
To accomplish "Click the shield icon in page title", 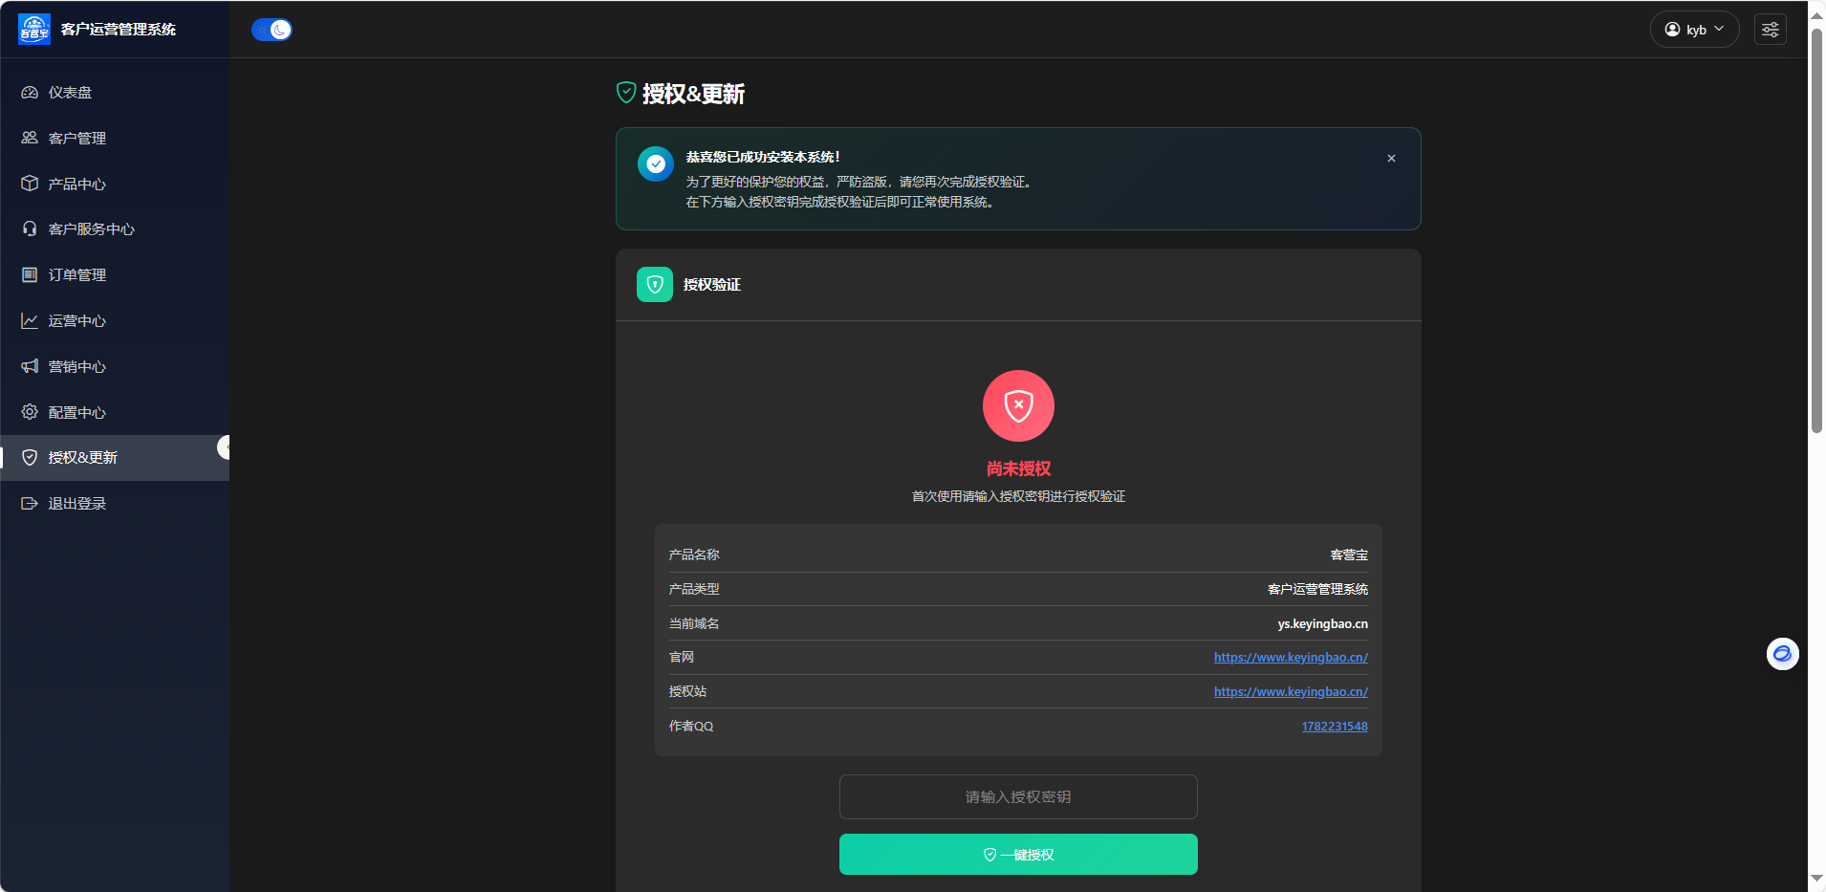I will click(x=626, y=93).
